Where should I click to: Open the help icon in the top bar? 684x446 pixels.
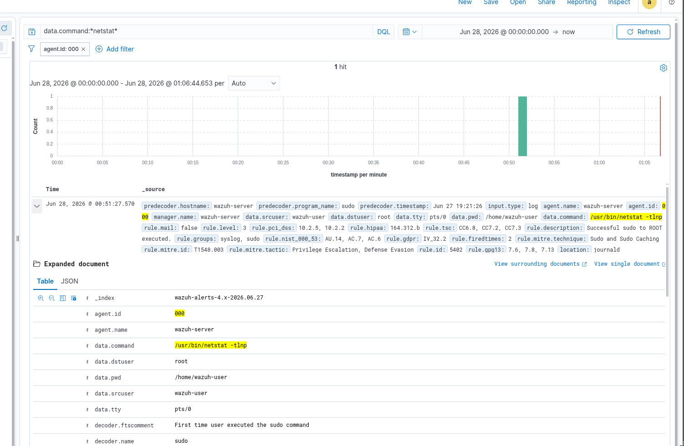tap(672, 2)
